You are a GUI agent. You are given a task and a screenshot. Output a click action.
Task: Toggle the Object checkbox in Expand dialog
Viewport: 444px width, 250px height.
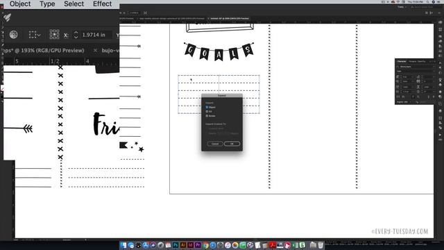tap(207, 108)
